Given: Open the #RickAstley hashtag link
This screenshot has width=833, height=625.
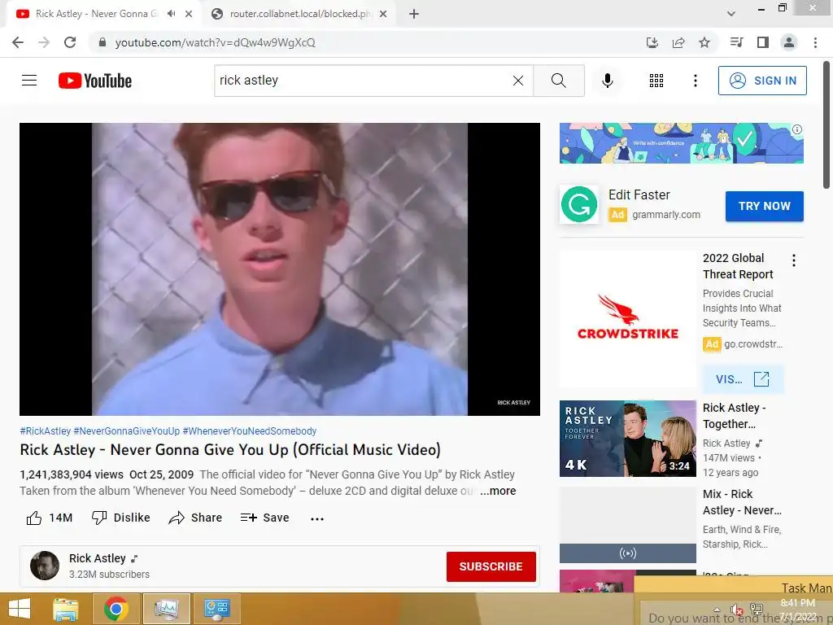Looking at the screenshot, I should pos(46,431).
